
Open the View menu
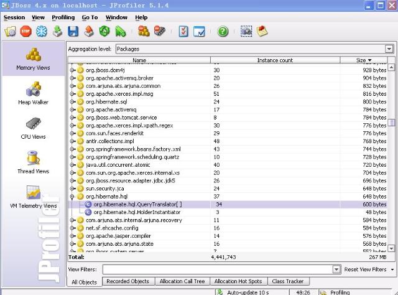pos(38,17)
